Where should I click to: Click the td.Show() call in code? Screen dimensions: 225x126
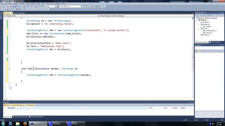pyautogui.click(x=64, y=49)
